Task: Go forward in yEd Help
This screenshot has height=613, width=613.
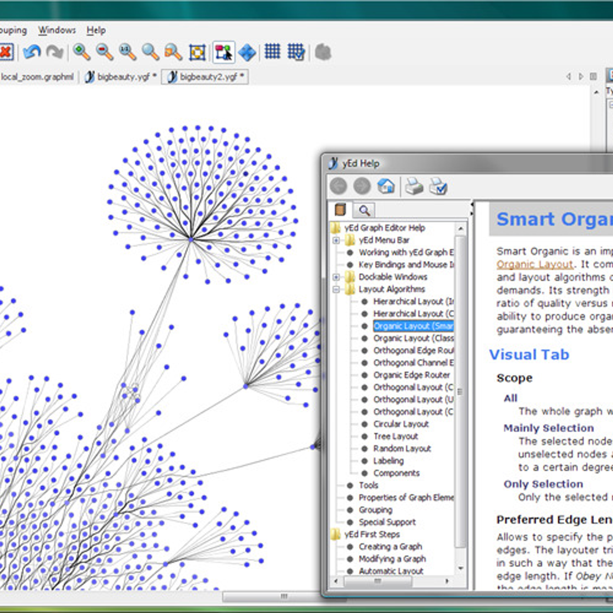Action: coord(362,186)
